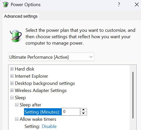Open the question mark help button
This screenshot has height=130, width=141.
(119, 4)
